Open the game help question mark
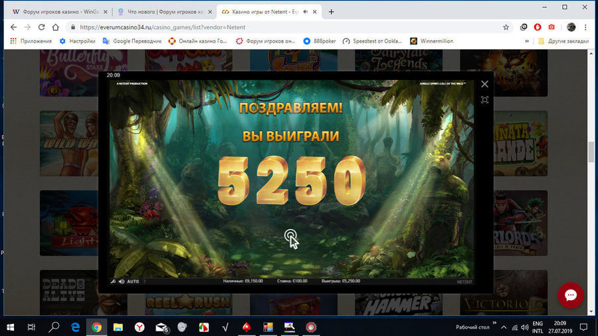Viewport: 598px width, 336px height. pyautogui.click(x=145, y=281)
